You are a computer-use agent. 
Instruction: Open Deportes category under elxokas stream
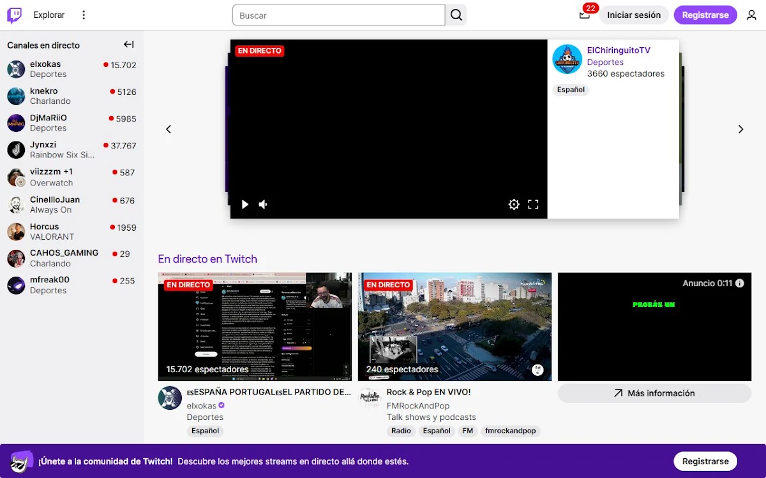point(205,417)
